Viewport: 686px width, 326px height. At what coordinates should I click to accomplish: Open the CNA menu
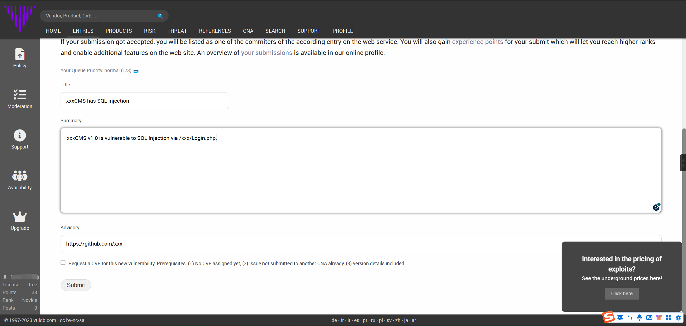pyautogui.click(x=248, y=31)
